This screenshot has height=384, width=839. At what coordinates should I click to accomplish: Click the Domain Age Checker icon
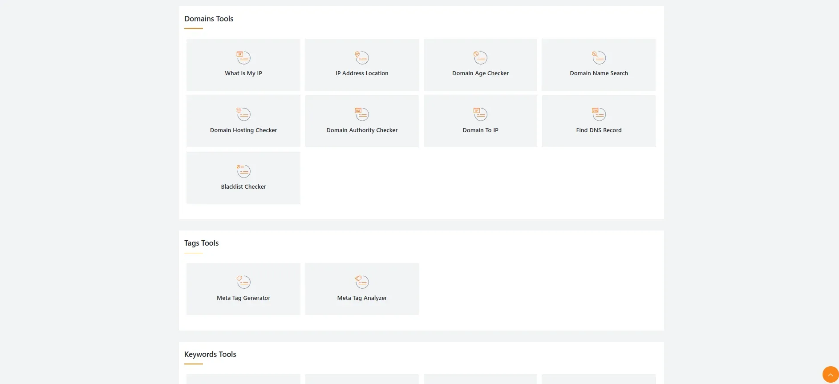480,57
